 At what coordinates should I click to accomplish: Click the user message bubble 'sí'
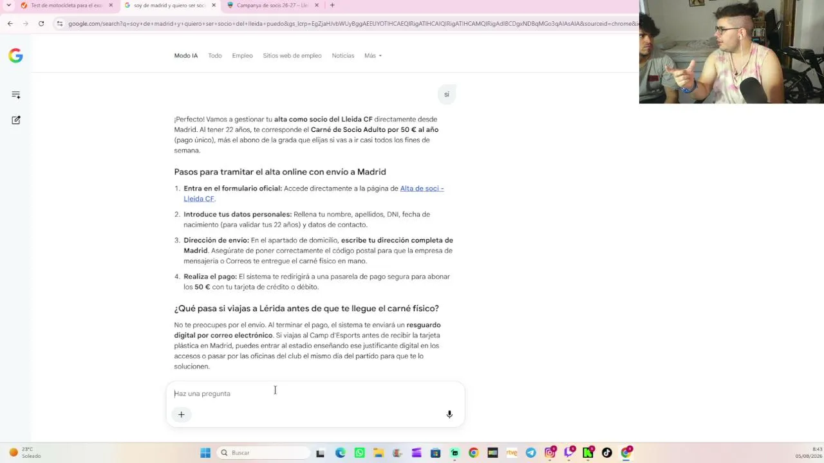447,95
